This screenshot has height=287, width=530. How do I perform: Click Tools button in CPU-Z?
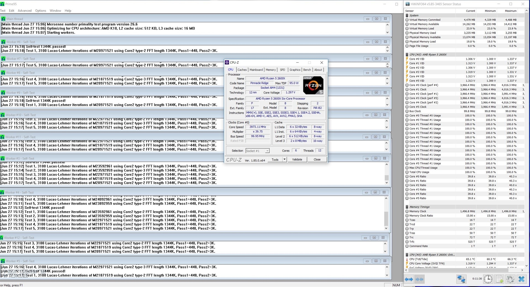(275, 160)
